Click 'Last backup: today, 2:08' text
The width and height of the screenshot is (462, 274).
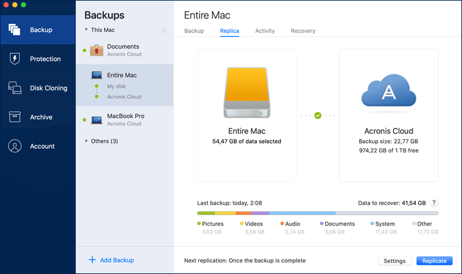click(230, 203)
